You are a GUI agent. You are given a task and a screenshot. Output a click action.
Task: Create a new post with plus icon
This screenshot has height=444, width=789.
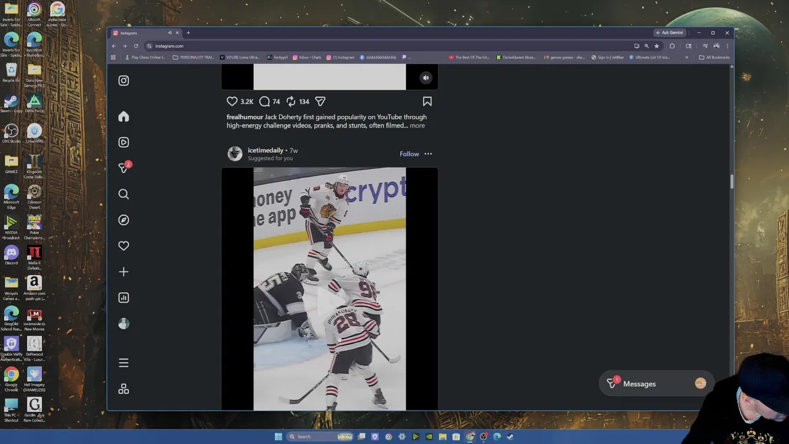(123, 272)
